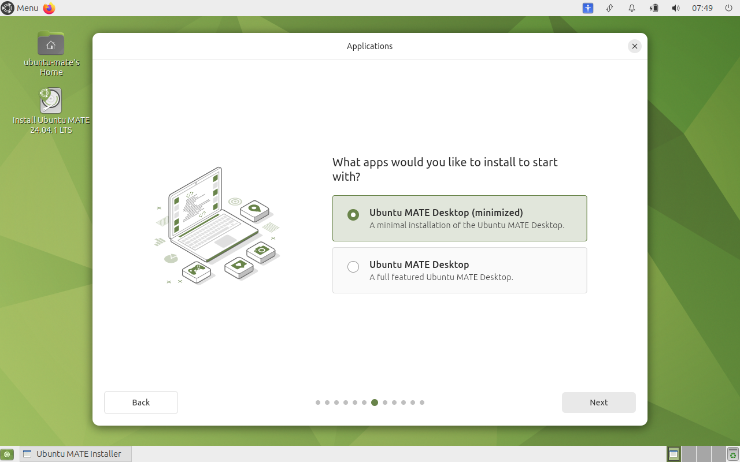Click the clock showing 07:49
The image size is (740, 462).
click(702, 8)
